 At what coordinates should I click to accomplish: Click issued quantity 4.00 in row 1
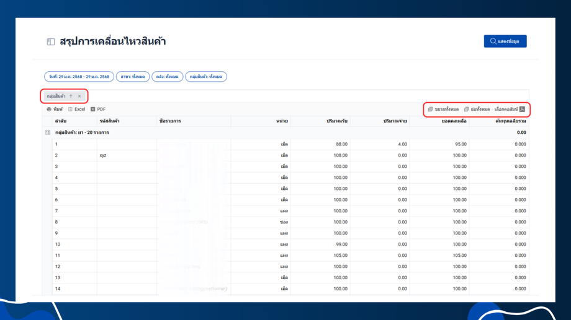(402, 144)
